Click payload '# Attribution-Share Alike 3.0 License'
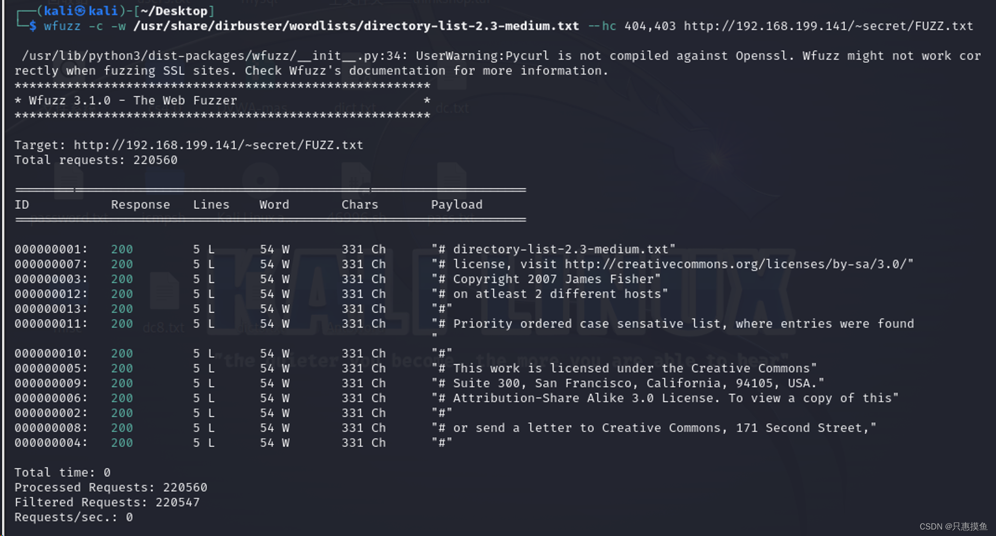The height and width of the screenshot is (536, 996). point(665,399)
